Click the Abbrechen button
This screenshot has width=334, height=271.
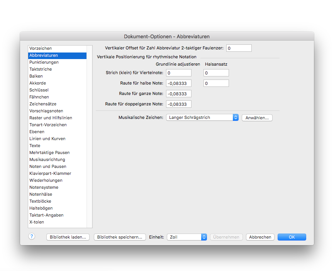260,237
